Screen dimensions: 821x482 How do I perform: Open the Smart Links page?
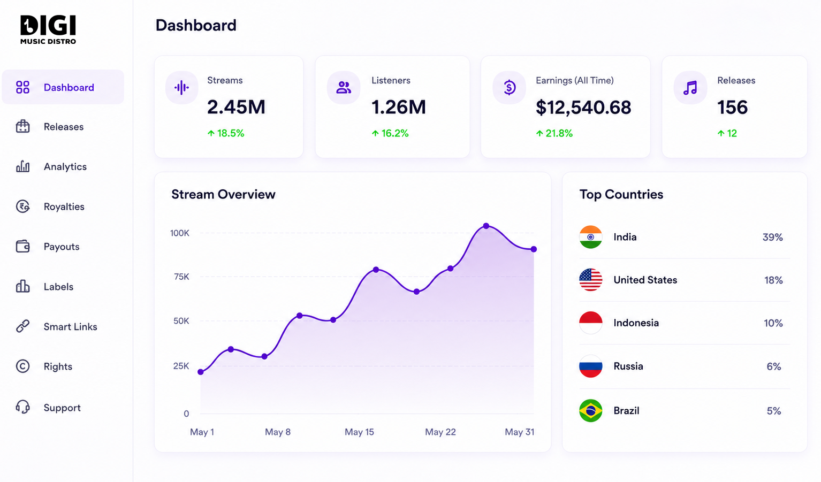(63, 326)
